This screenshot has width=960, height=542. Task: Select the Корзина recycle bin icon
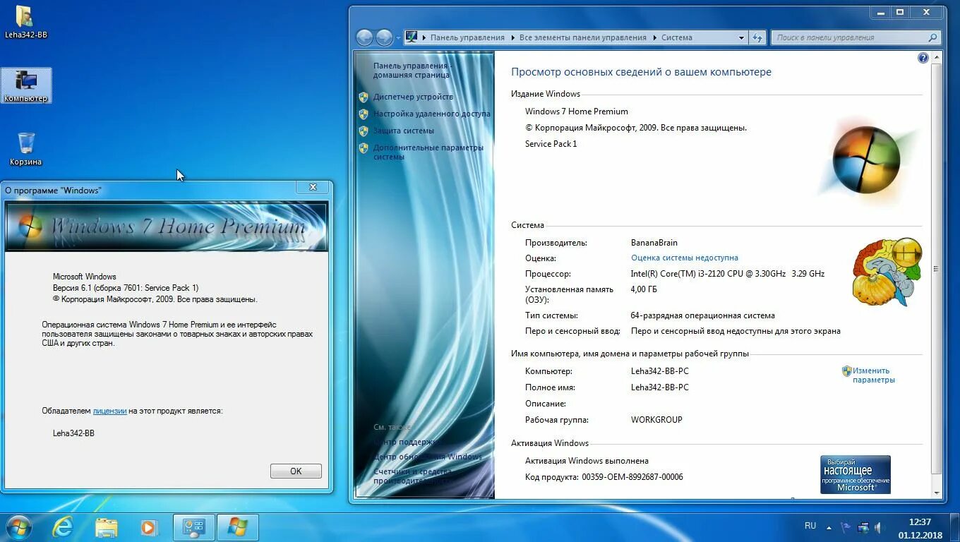pos(26,148)
